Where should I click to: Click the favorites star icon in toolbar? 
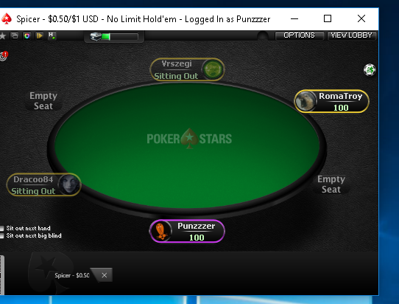click(x=2, y=36)
